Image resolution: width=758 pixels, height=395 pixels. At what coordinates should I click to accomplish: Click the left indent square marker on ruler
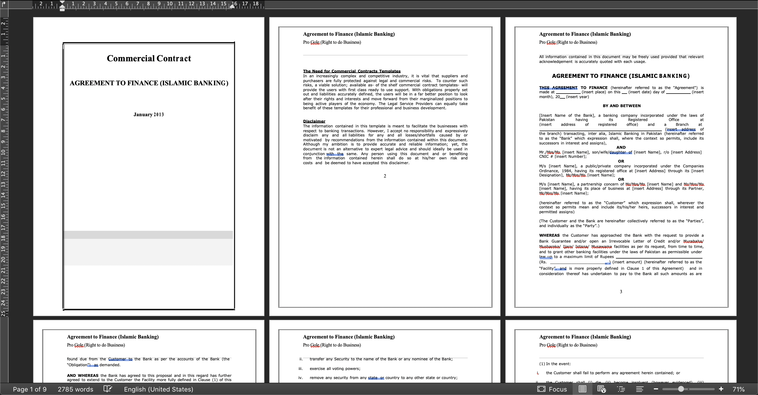click(x=62, y=10)
